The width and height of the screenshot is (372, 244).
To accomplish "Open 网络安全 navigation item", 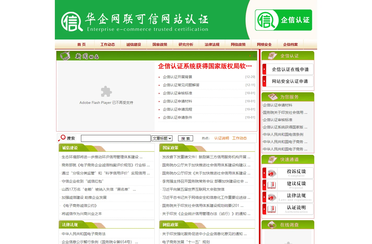I will pos(264,44).
